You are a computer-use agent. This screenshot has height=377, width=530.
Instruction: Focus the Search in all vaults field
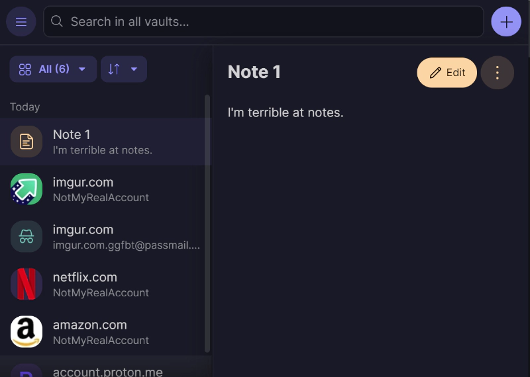pyautogui.click(x=265, y=22)
